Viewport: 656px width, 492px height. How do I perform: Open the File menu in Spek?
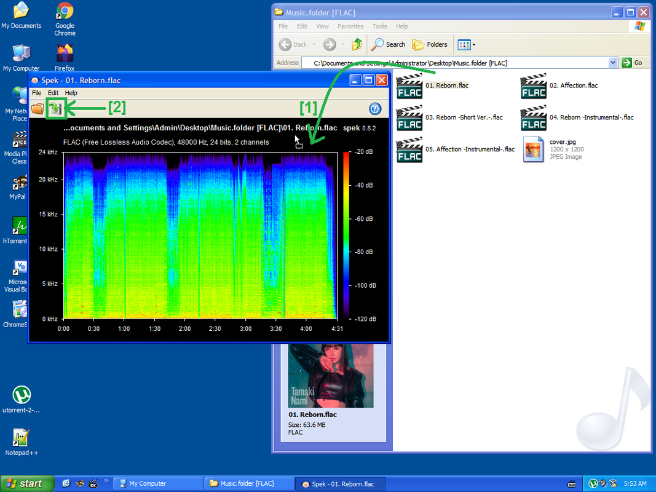pos(37,93)
